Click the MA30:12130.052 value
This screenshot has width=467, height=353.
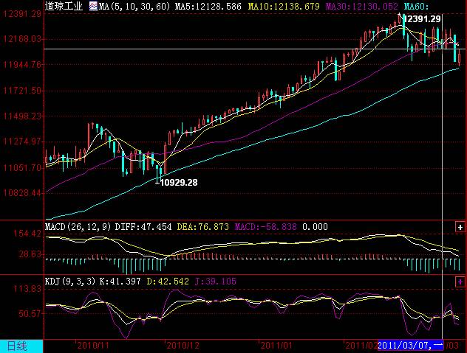point(362,6)
